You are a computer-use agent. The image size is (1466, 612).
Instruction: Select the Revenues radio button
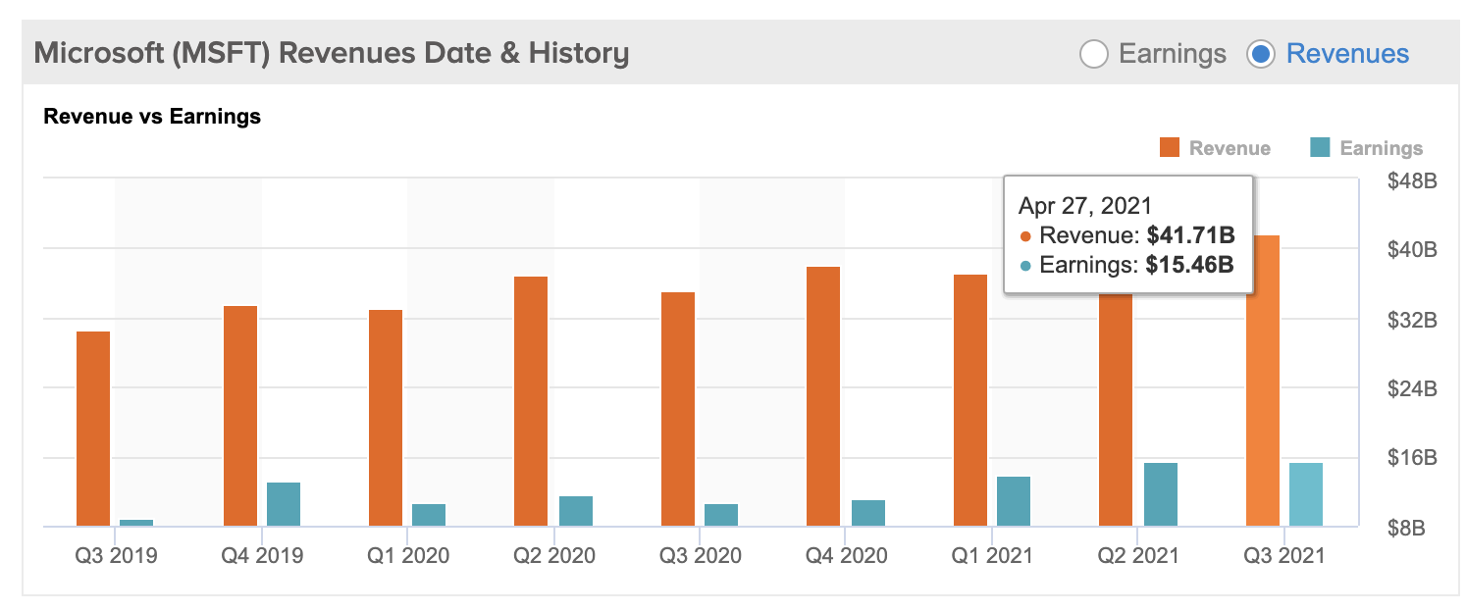tap(1260, 54)
